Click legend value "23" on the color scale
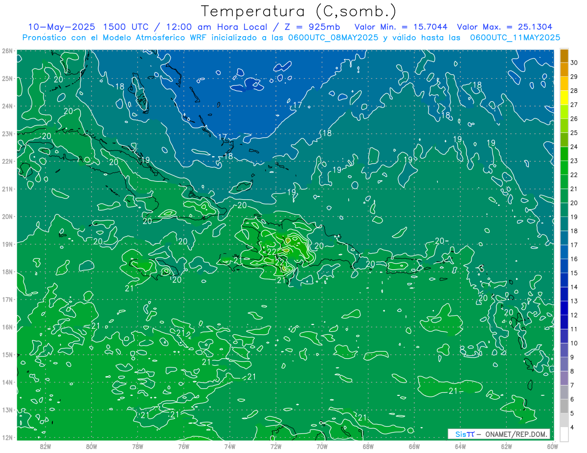The height and width of the screenshot is (453, 587). 574,161
